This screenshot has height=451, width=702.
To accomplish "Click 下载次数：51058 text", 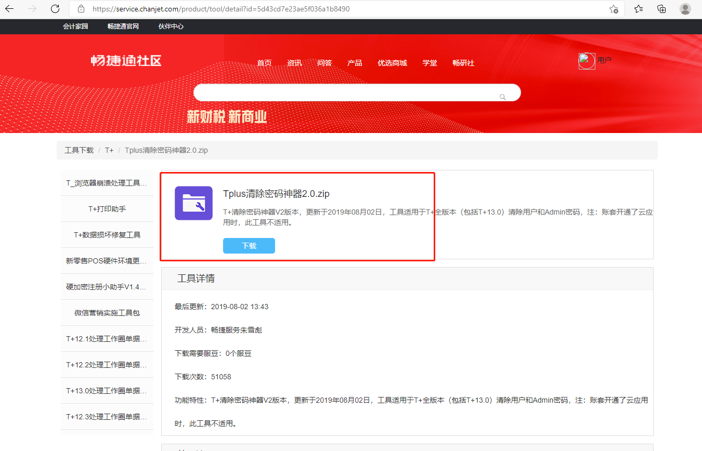I will click(x=203, y=377).
